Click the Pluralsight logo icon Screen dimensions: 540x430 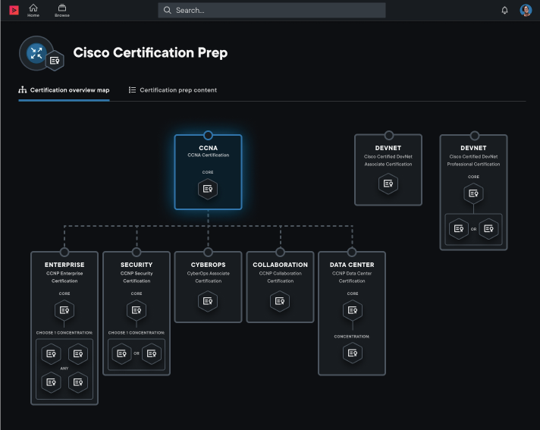pos(14,11)
